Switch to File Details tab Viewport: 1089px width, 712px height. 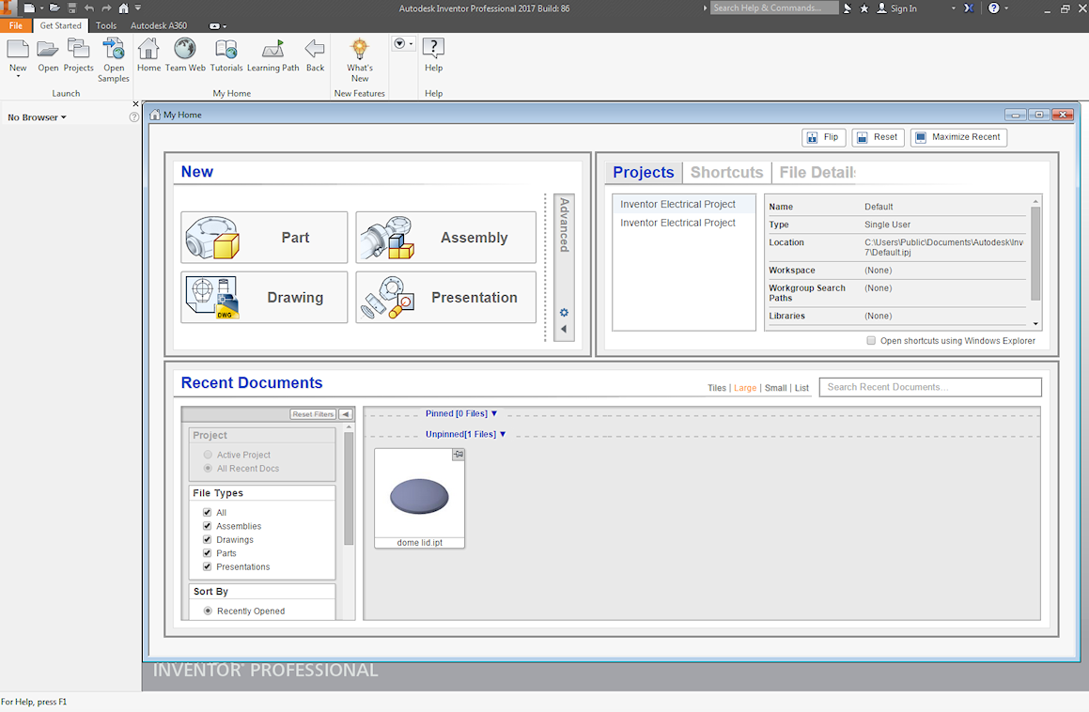[817, 172]
